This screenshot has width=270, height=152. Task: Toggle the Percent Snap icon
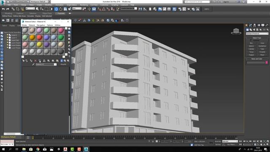[108, 9]
